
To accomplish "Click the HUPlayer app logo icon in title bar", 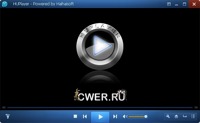I will pyautogui.click(x=5, y=4).
